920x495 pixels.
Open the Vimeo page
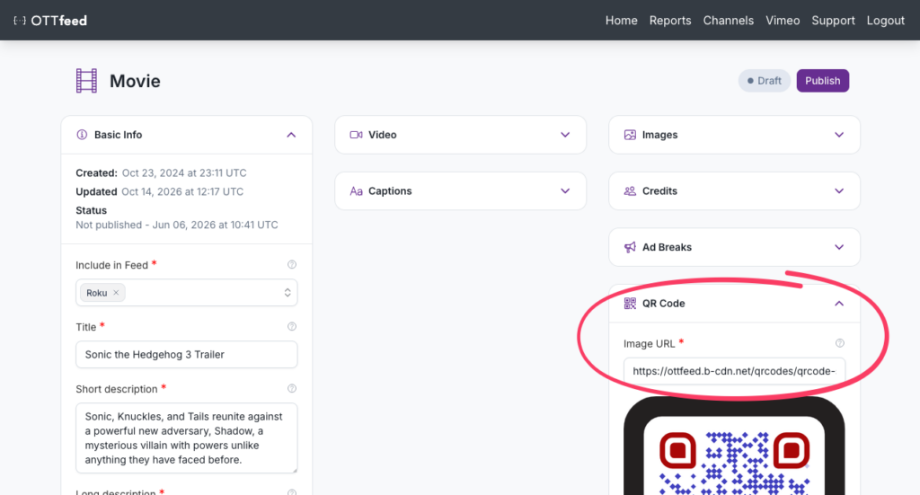coord(783,21)
